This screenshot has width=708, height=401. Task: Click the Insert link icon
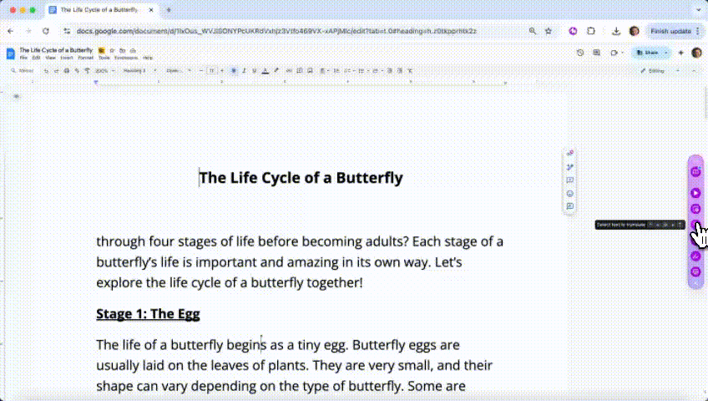(x=289, y=71)
